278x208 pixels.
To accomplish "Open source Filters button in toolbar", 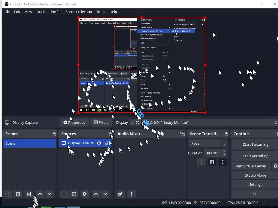I will click(101, 123).
